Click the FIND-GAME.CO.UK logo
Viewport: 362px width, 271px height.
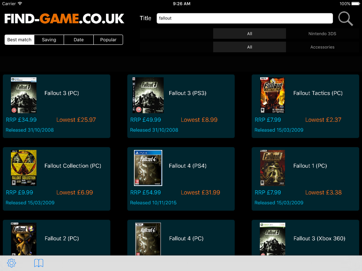(64, 19)
